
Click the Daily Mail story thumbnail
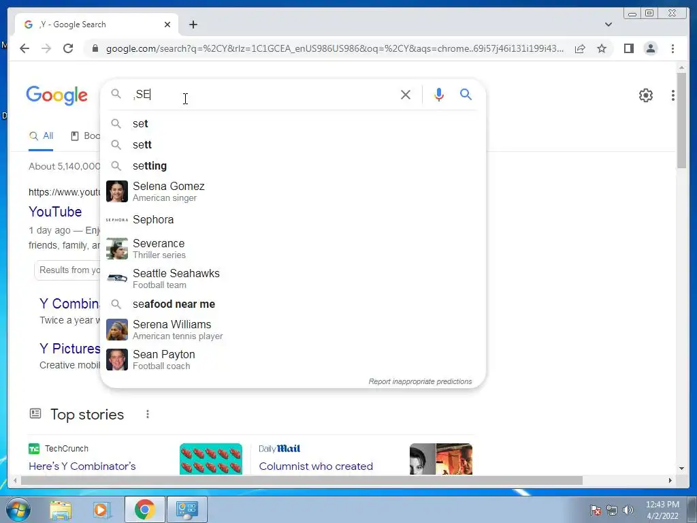pyautogui.click(x=441, y=459)
